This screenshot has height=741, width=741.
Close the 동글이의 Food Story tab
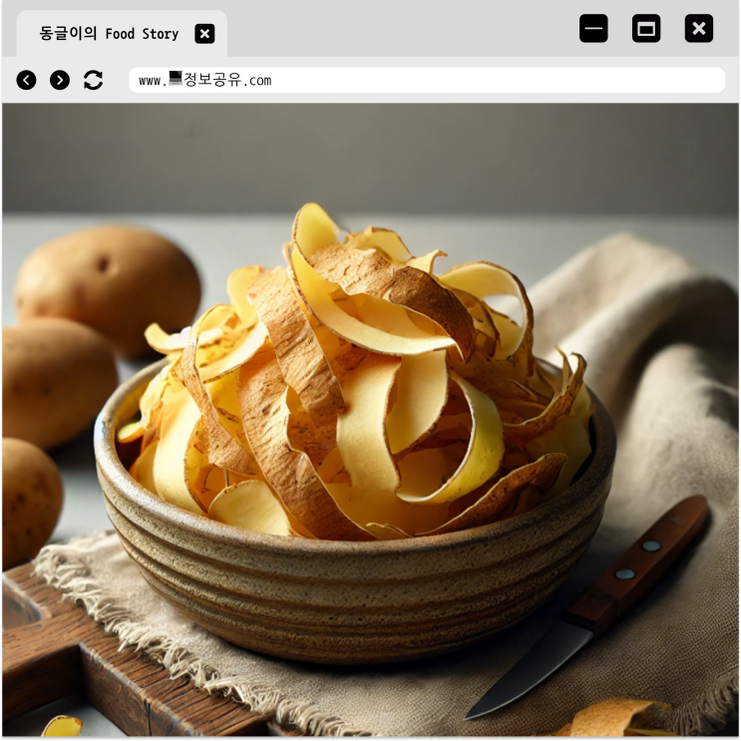pyautogui.click(x=204, y=34)
